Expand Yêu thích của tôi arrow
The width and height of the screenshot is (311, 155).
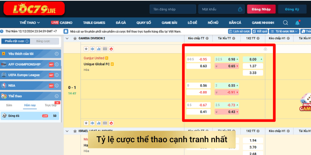pos(57,54)
